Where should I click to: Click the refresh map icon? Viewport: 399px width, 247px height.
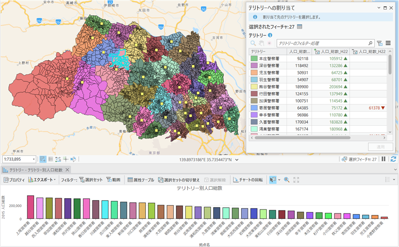(393, 159)
